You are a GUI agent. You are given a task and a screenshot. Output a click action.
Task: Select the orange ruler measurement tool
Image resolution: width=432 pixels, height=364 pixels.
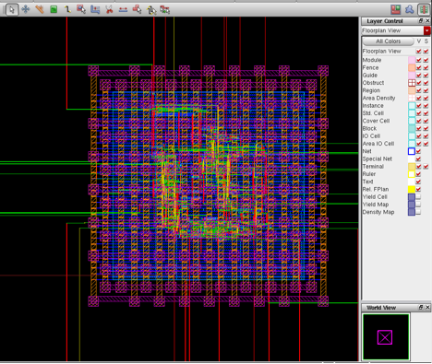[x=40, y=9]
